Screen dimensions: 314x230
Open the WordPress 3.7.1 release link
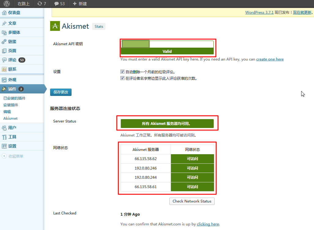click(259, 13)
